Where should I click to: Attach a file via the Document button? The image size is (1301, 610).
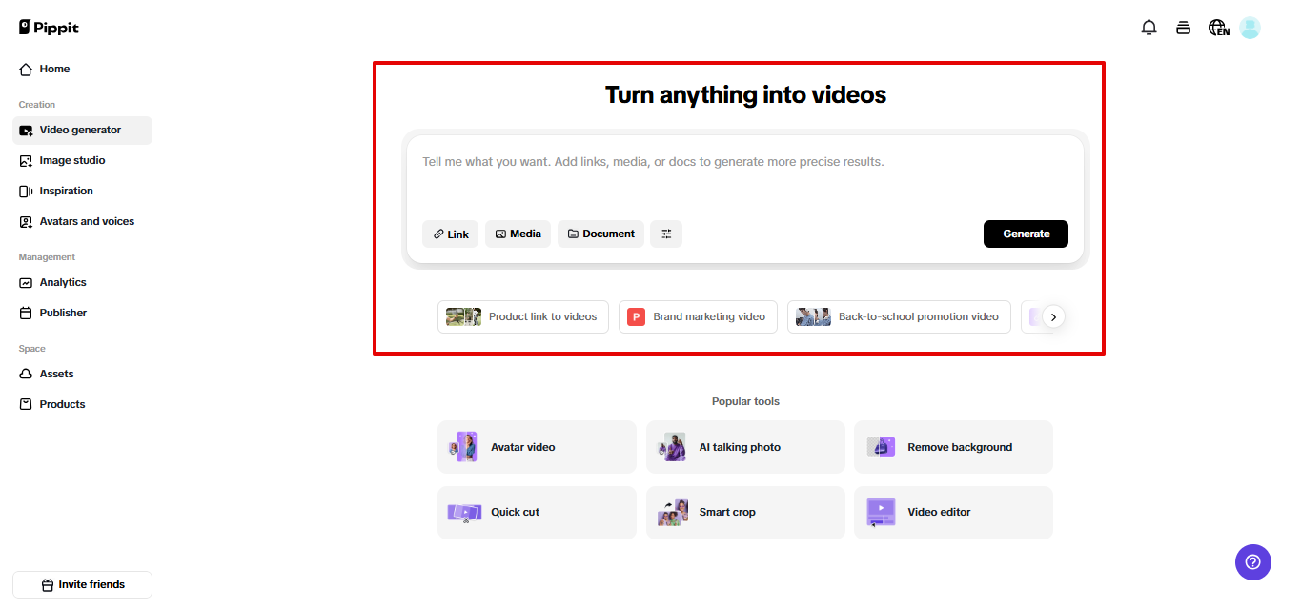pyautogui.click(x=600, y=234)
